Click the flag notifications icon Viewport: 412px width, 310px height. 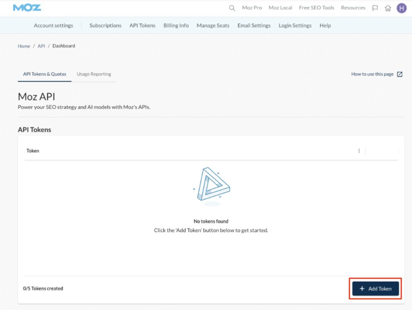[x=375, y=8]
